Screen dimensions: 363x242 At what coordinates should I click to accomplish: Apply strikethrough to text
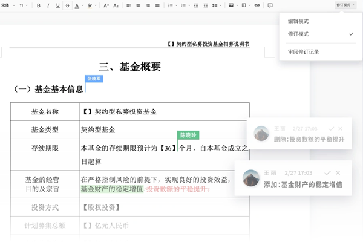[67, 5]
